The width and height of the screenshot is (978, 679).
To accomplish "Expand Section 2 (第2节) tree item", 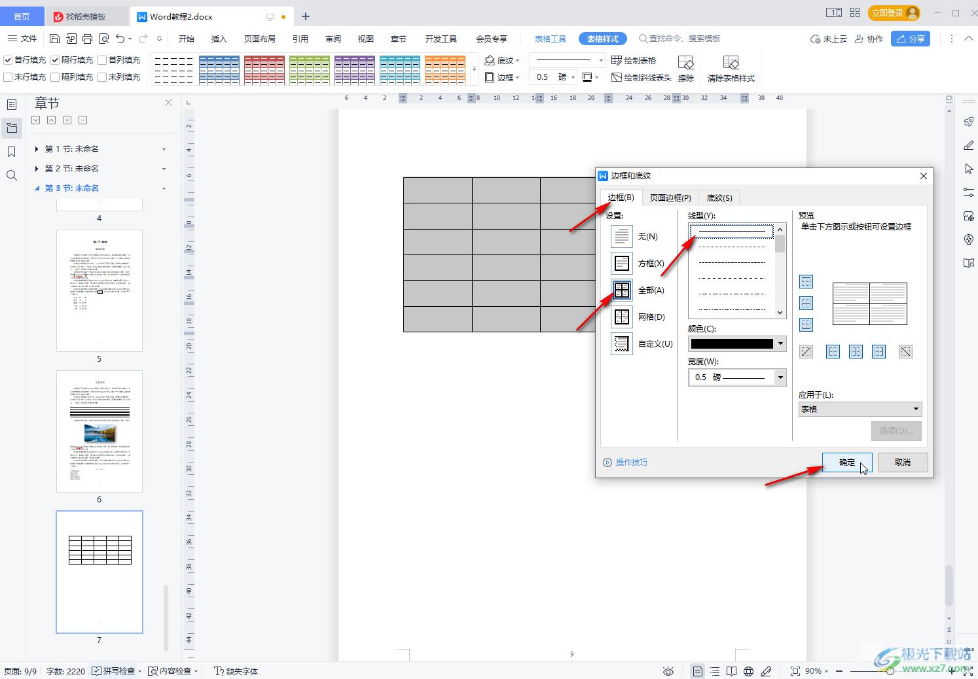I will pyautogui.click(x=37, y=169).
